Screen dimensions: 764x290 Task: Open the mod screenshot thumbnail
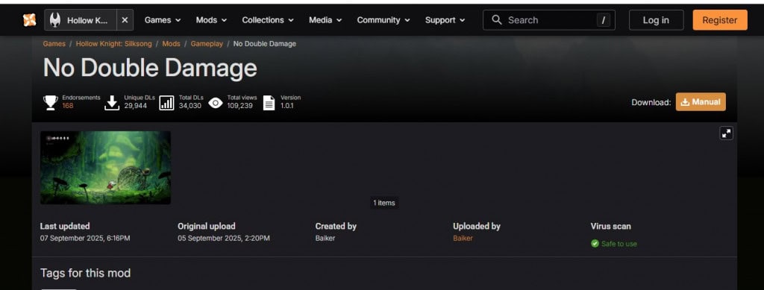coord(105,168)
